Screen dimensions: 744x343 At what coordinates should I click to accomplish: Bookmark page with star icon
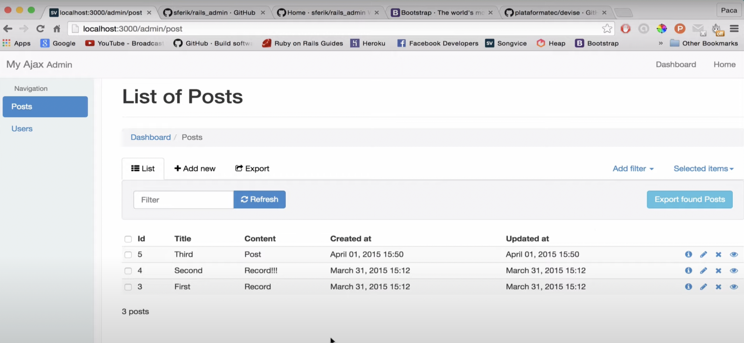(x=607, y=29)
